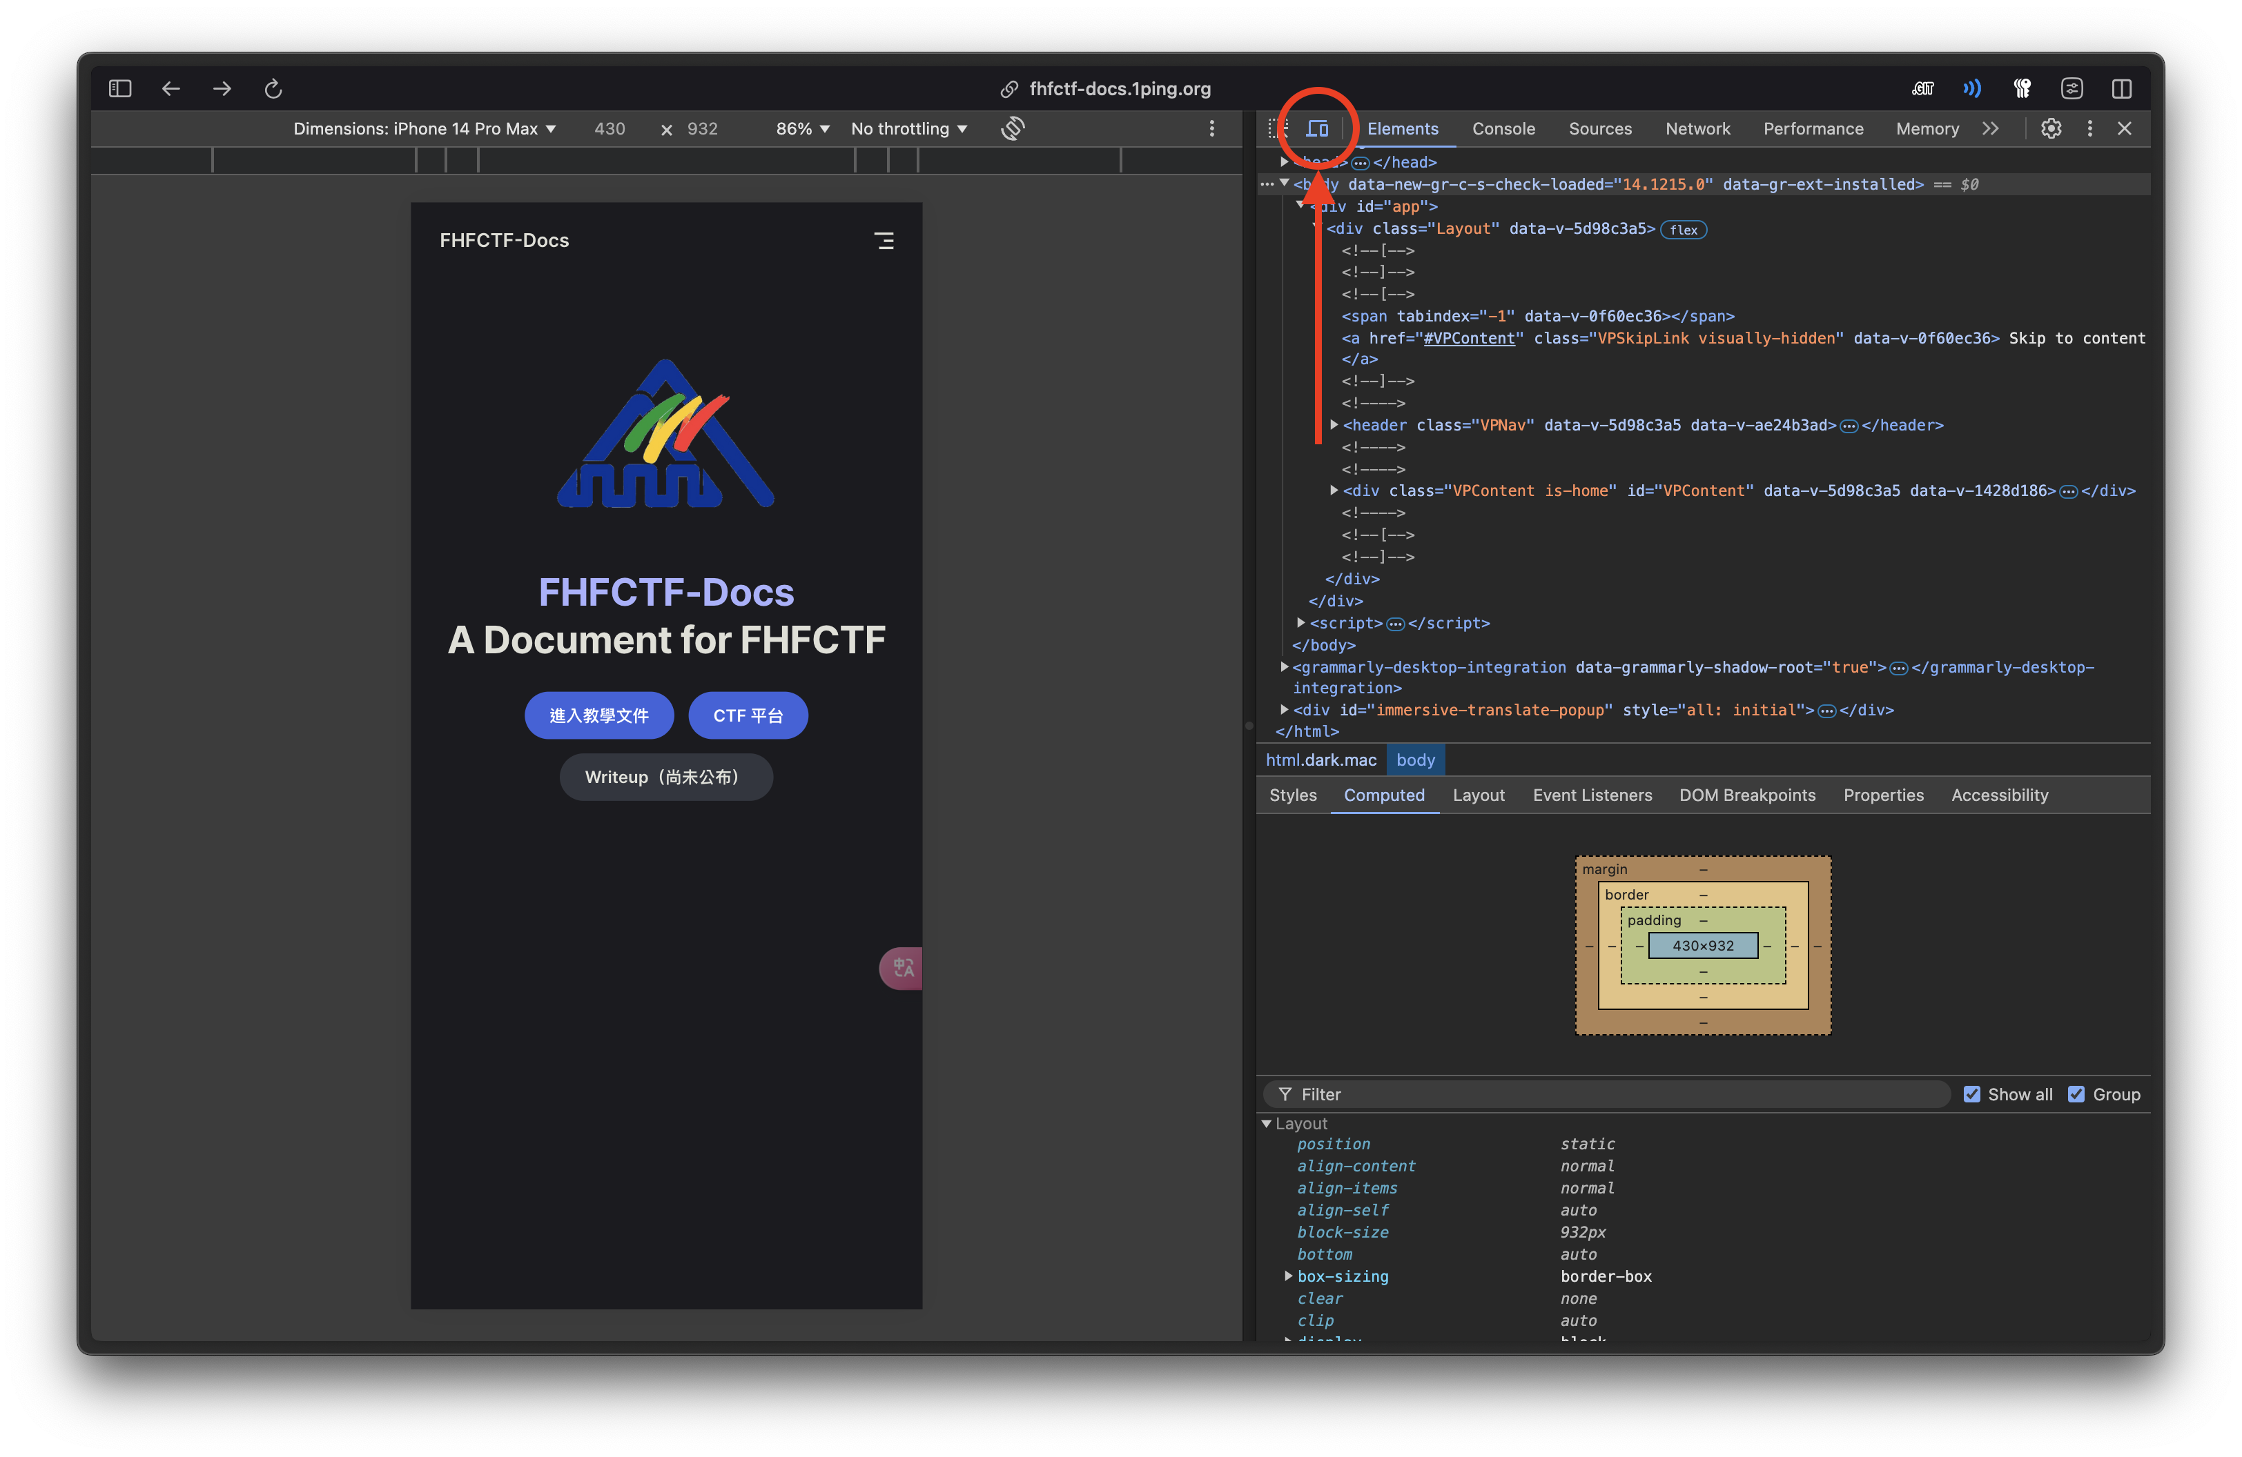Click the link icon beside the URL

pyautogui.click(x=1009, y=90)
